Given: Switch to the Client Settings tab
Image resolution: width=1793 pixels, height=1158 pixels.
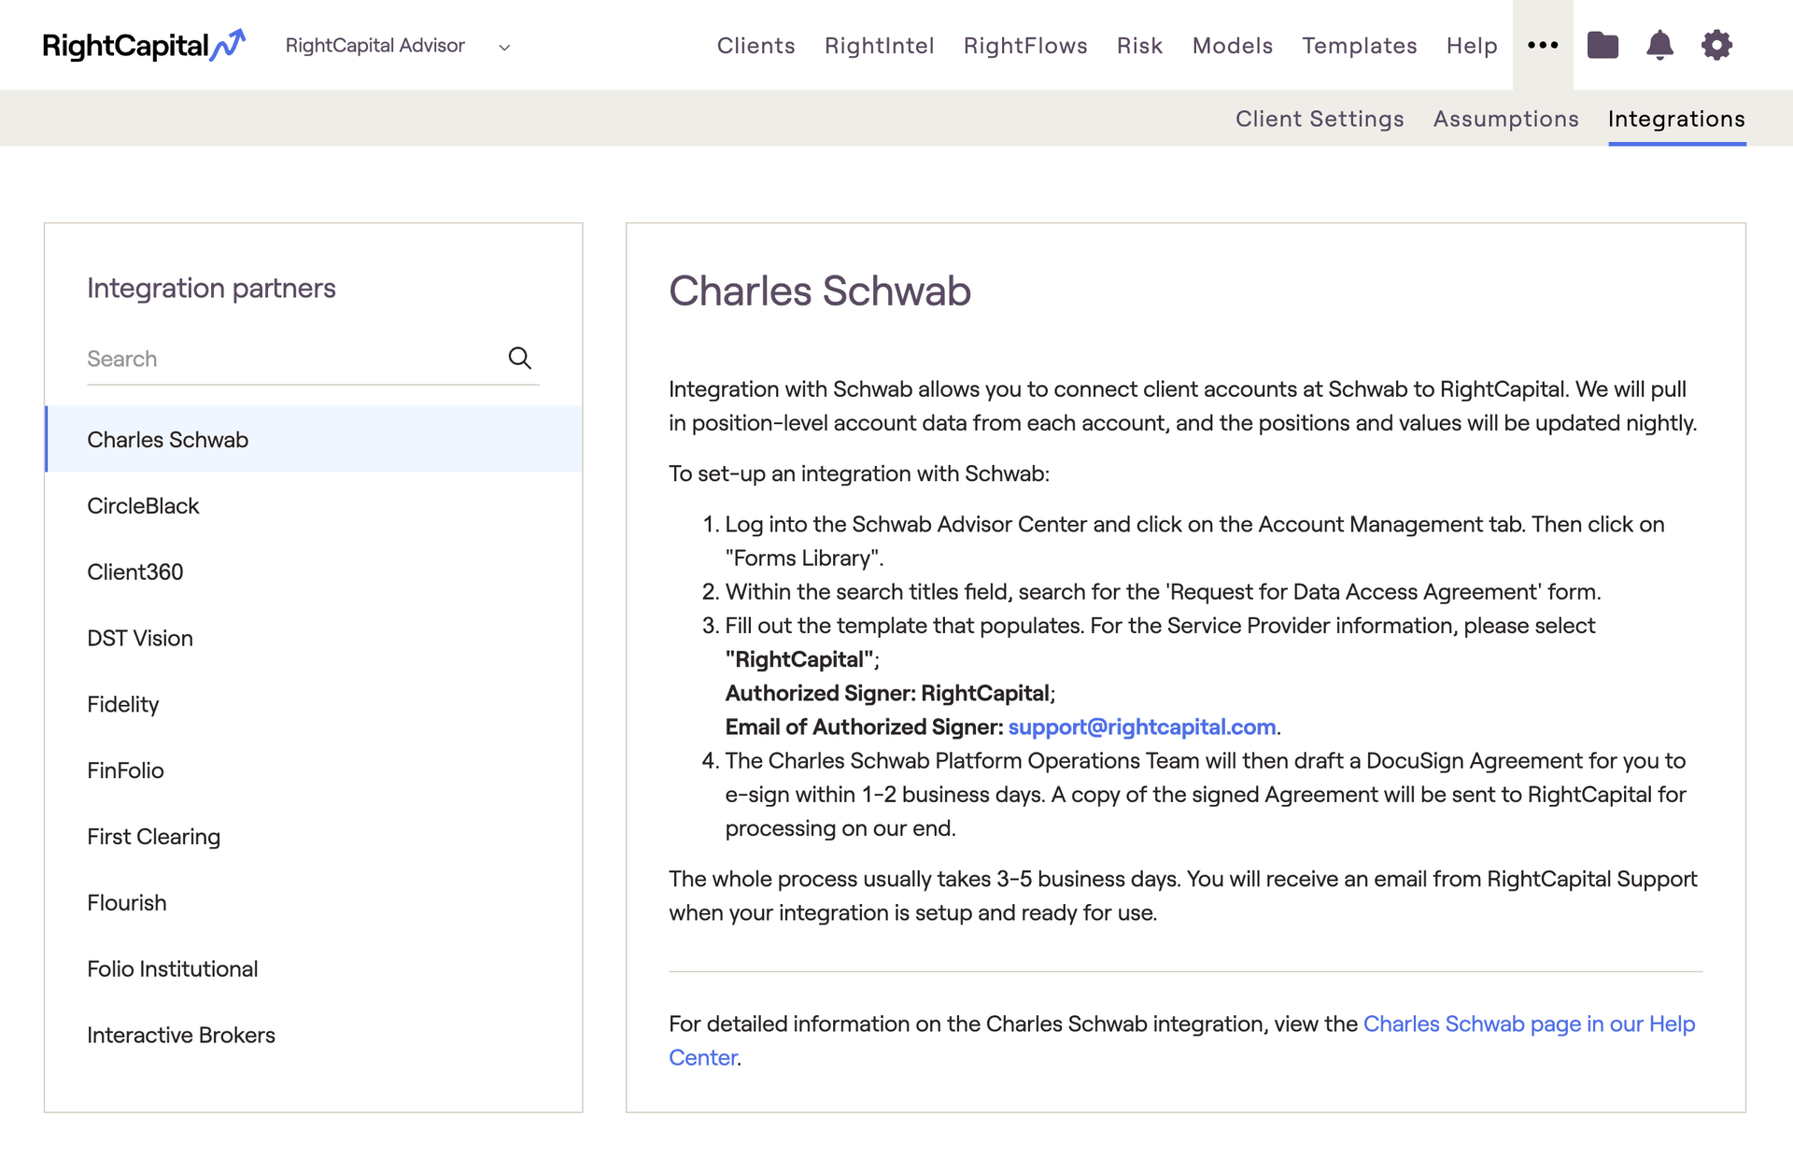Looking at the screenshot, I should click(1320, 119).
